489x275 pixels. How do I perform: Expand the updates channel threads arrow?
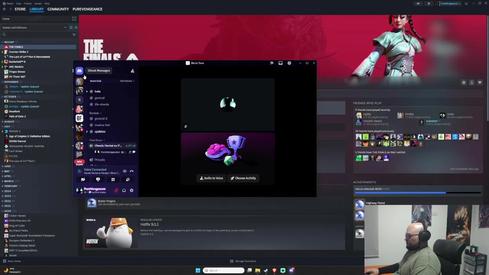(x=87, y=131)
